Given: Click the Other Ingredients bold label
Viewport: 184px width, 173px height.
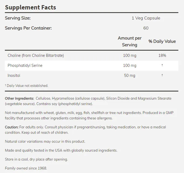Looking at the screenshot, I should (x=19, y=98).
